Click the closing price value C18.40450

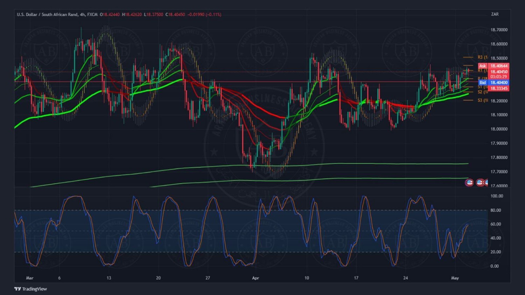(x=175, y=15)
